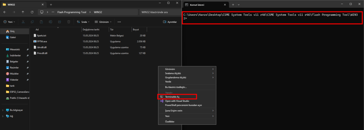Open the Sırala sort dropdown
The height and width of the screenshot is (130, 364).
click(83, 22)
